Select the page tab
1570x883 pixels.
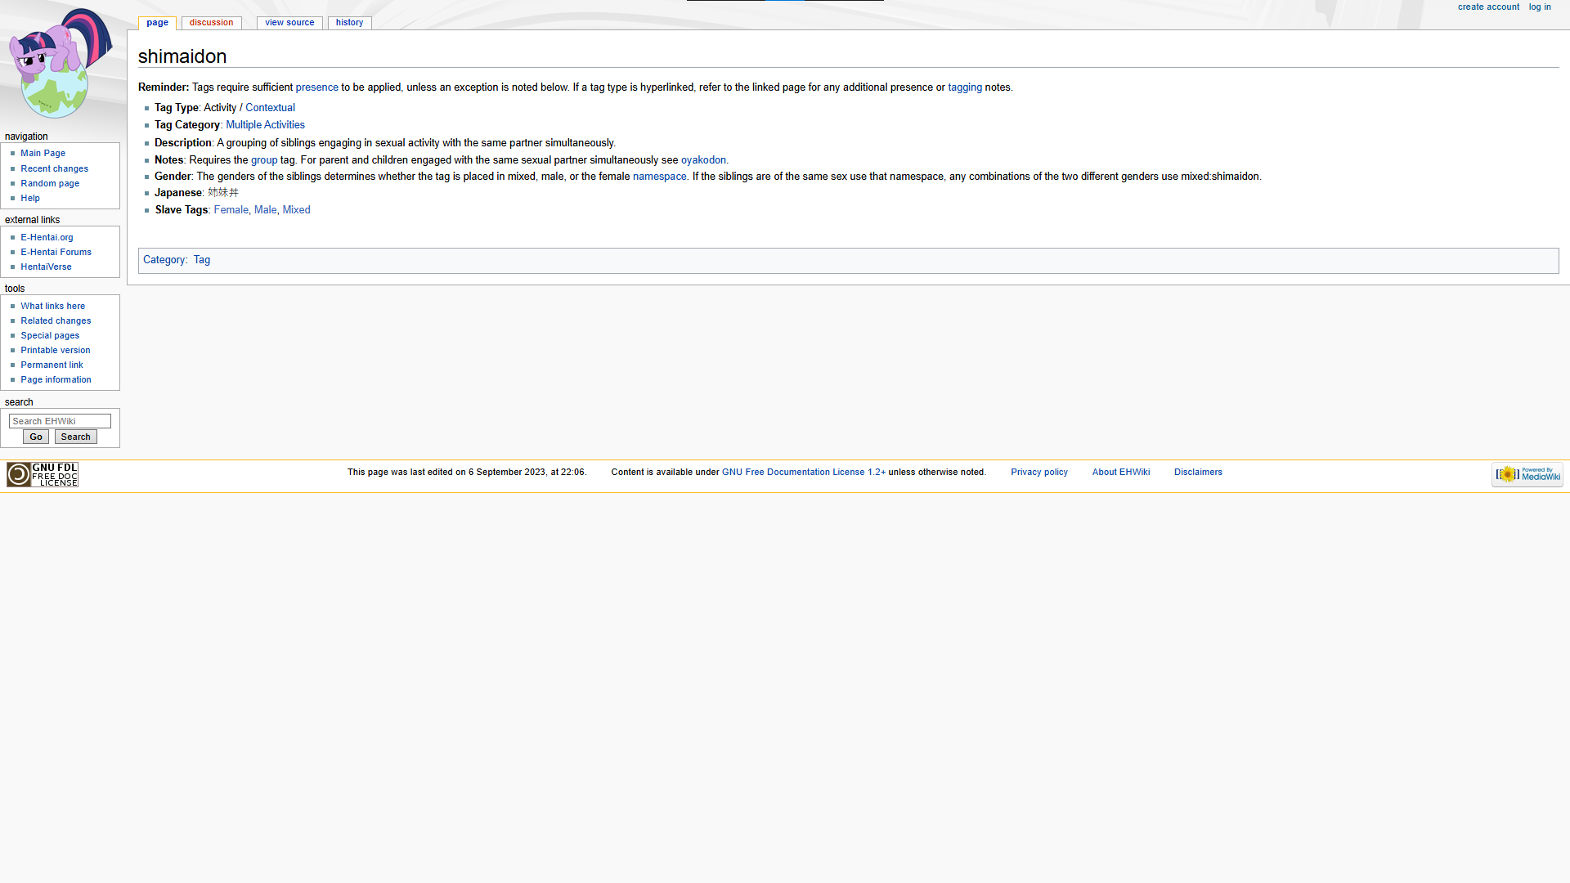[x=157, y=23]
